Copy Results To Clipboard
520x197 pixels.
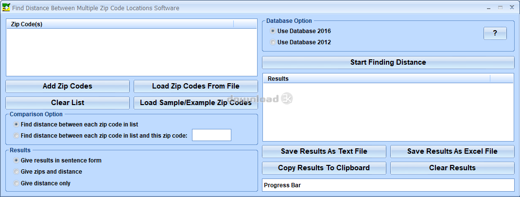(x=324, y=168)
